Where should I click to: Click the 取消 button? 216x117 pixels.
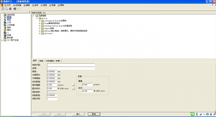(94, 114)
